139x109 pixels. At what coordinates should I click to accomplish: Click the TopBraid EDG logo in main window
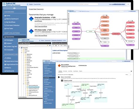coord(11,4)
